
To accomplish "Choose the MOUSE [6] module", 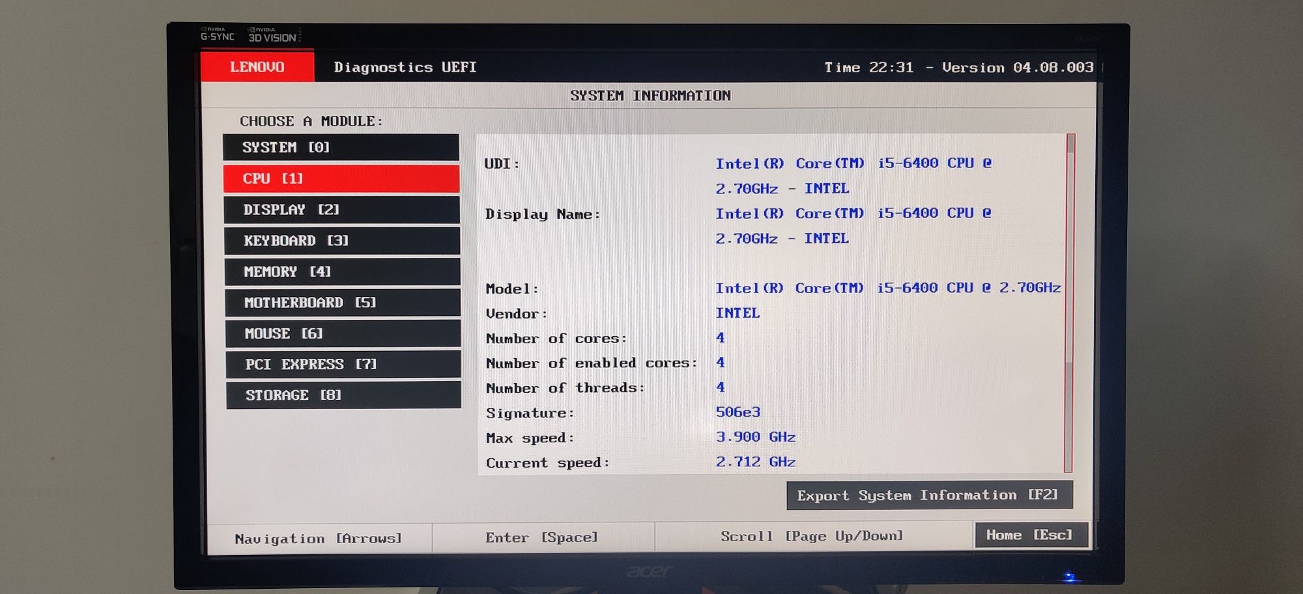I will [343, 333].
